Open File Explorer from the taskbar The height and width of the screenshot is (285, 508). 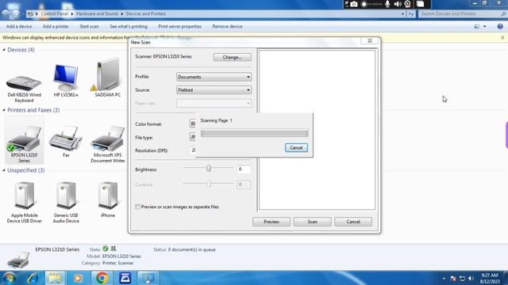pos(55,278)
